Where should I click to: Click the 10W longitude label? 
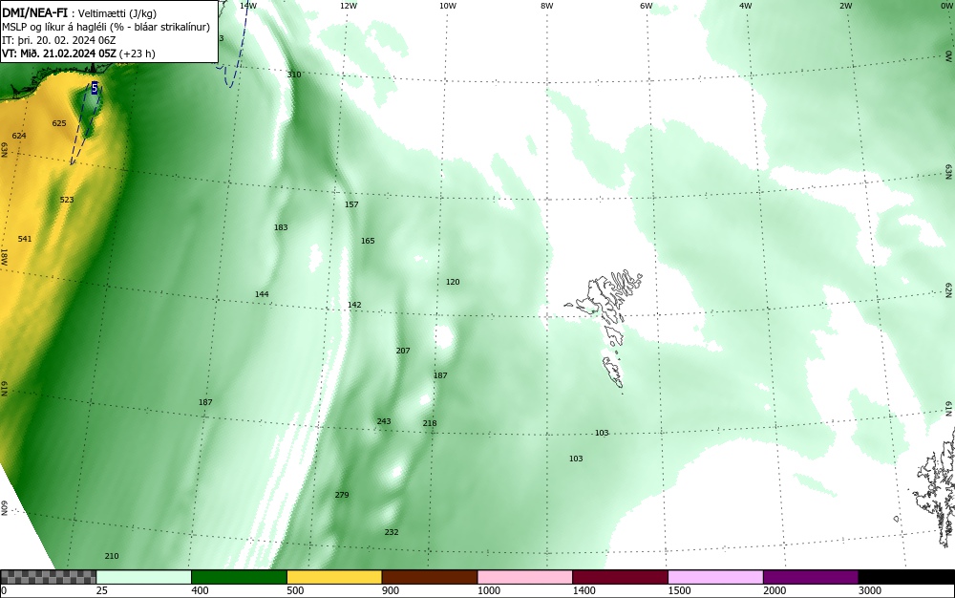pyautogui.click(x=448, y=6)
